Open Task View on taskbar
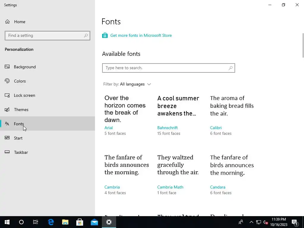 point(36,222)
